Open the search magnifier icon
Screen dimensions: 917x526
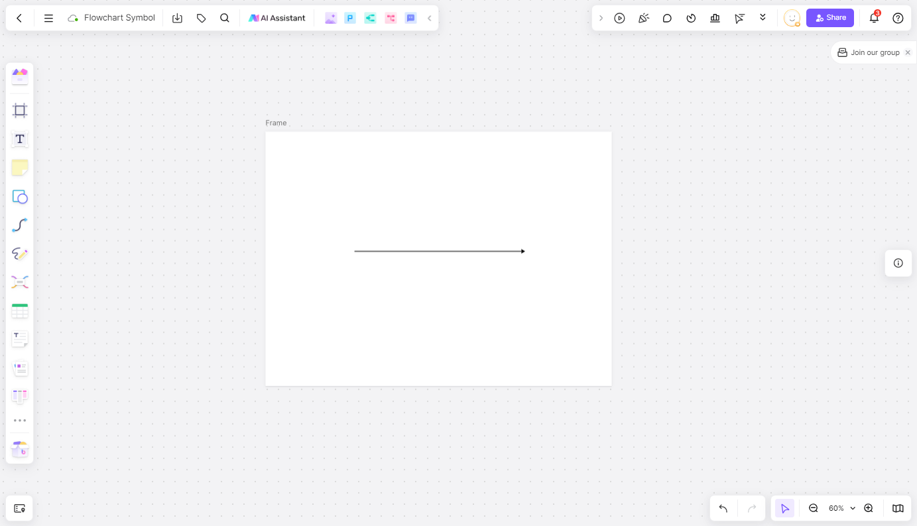225,18
